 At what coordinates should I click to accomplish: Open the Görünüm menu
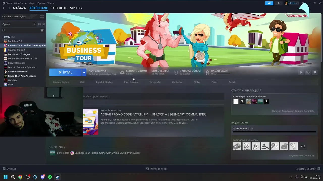[x=18, y=3]
